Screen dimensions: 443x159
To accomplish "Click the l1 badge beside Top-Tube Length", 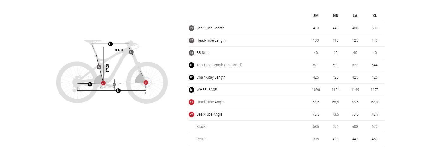I will [x=191, y=65].
